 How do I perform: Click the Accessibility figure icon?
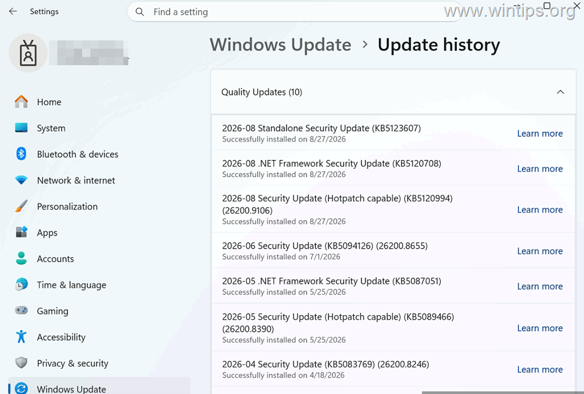point(21,336)
